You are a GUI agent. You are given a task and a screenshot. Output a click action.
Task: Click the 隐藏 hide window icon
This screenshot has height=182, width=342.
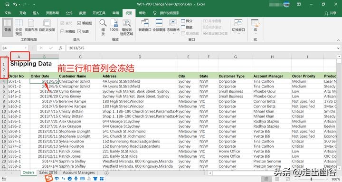(183, 27)
